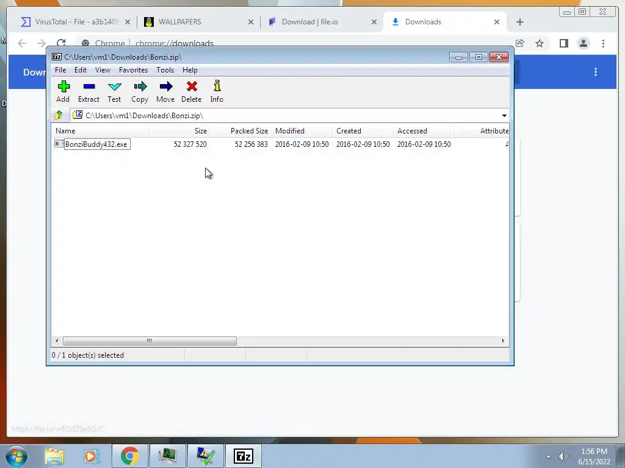Sort by Created column header
This screenshot has width=625, height=468.
363,131
